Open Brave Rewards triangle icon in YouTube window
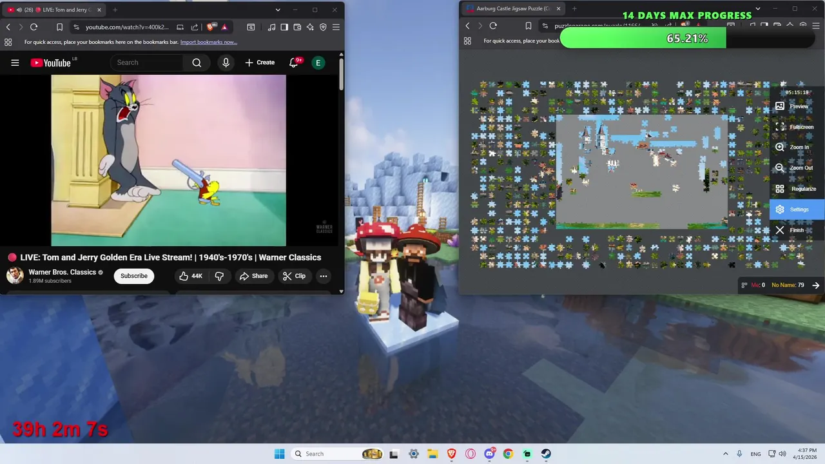 (224, 27)
